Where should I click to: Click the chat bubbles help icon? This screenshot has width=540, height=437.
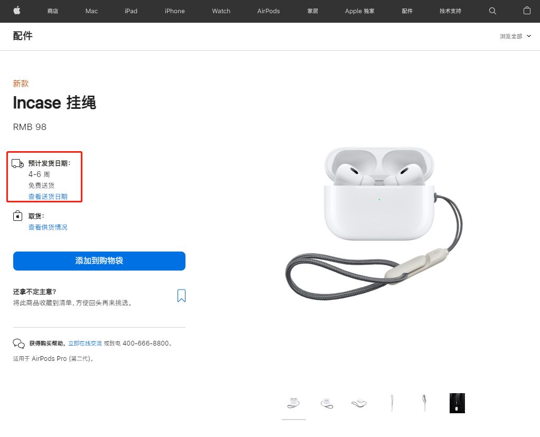(18, 343)
